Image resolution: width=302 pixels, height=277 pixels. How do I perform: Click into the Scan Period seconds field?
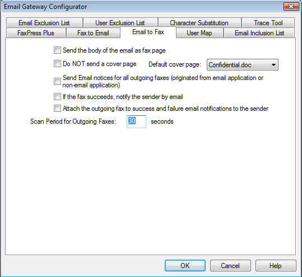[x=136, y=121]
